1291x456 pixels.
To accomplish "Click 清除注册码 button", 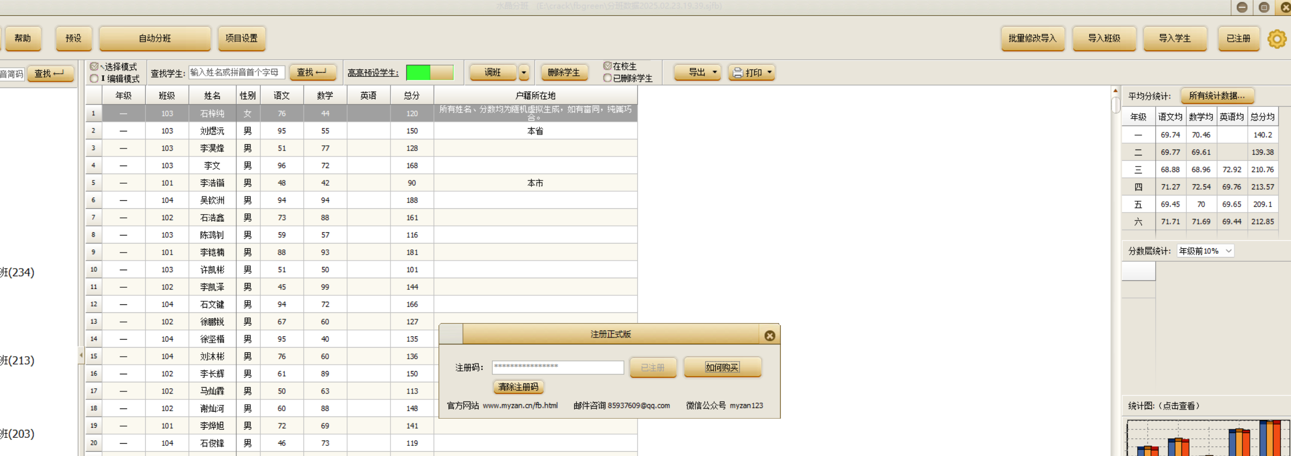I will 518,387.
